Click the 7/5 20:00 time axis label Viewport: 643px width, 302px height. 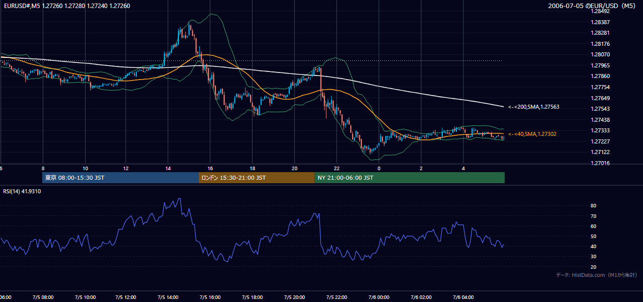pos(294,297)
